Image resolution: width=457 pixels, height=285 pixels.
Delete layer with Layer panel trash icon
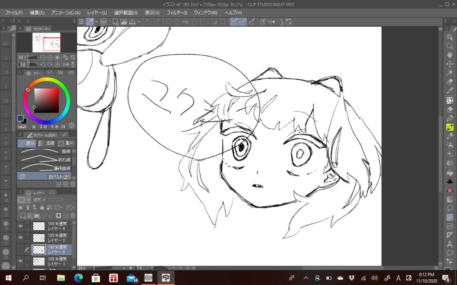point(73,215)
